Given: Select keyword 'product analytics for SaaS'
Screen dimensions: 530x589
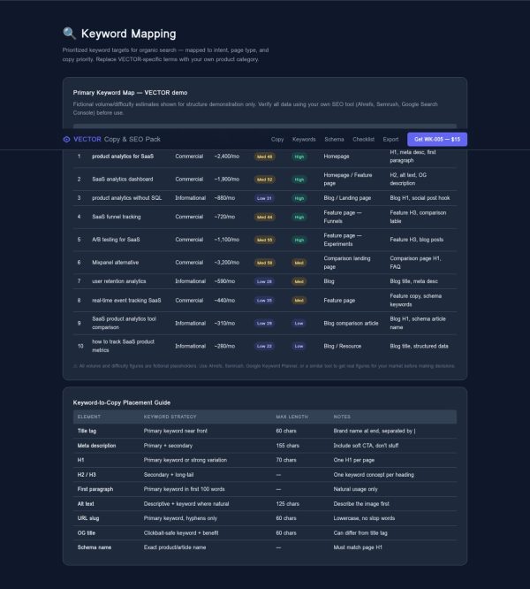Looking at the screenshot, I should (x=123, y=157).
